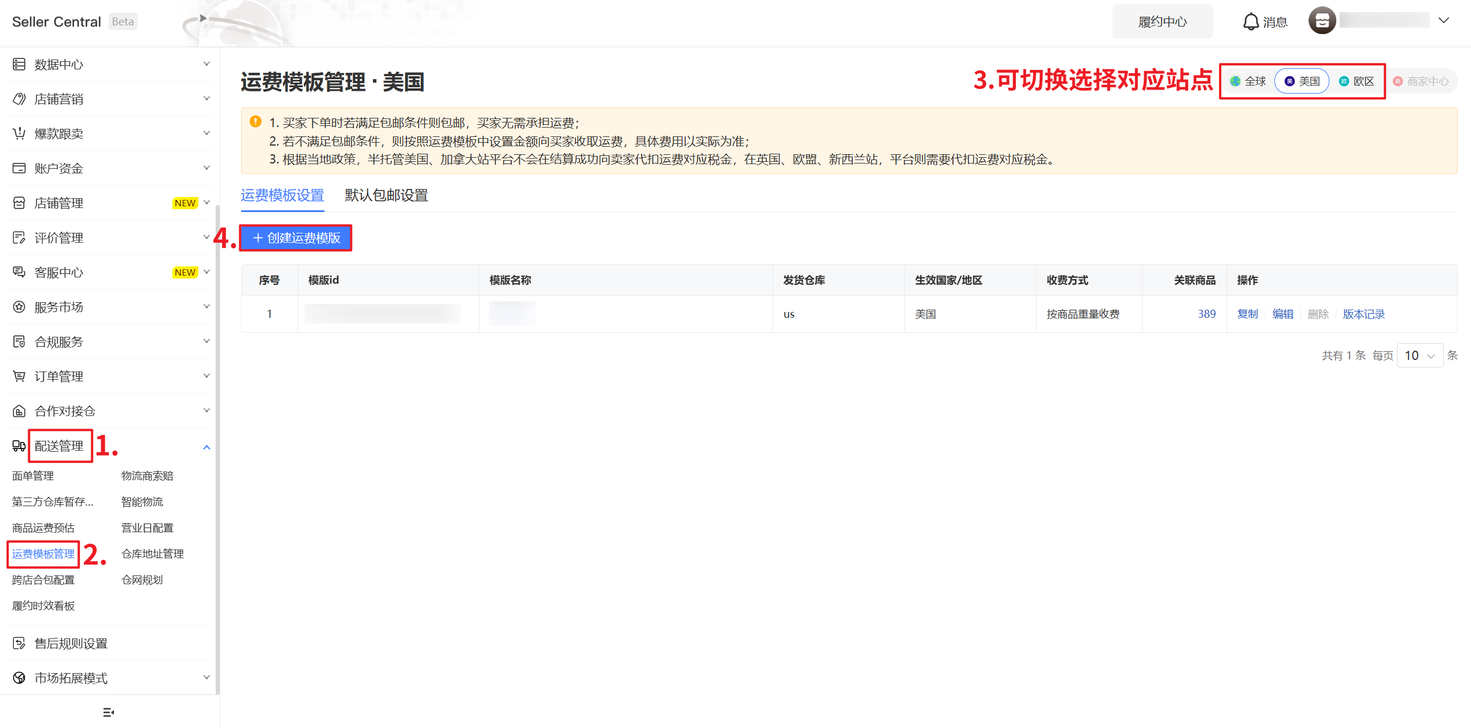This screenshot has height=728, width=1471.
Task: Select the 美国 site option
Action: coord(1302,81)
